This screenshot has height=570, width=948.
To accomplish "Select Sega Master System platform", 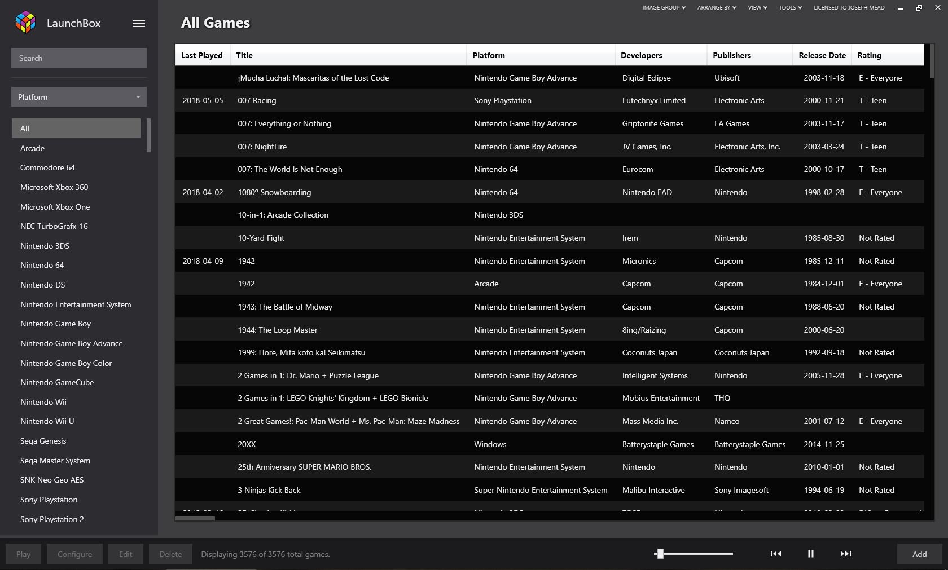I will coord(76,461).
